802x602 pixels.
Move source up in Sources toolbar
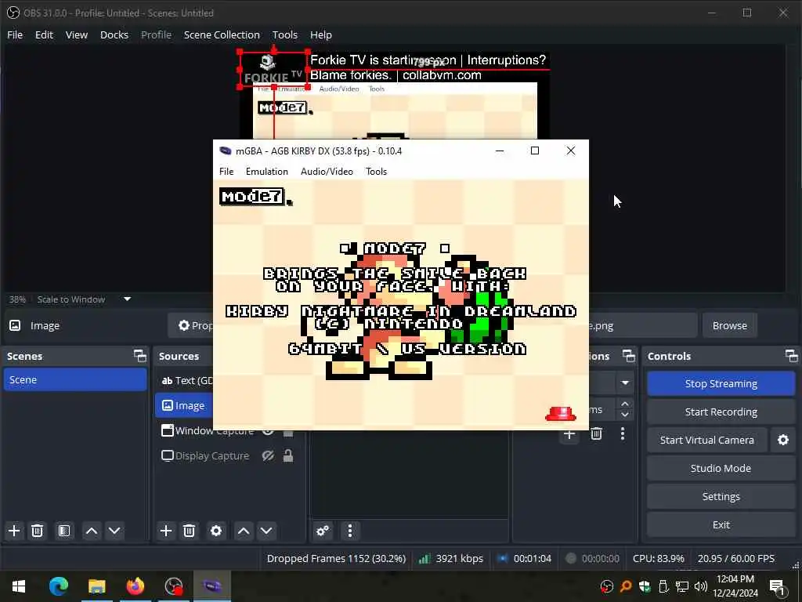[x=244, y=531]
